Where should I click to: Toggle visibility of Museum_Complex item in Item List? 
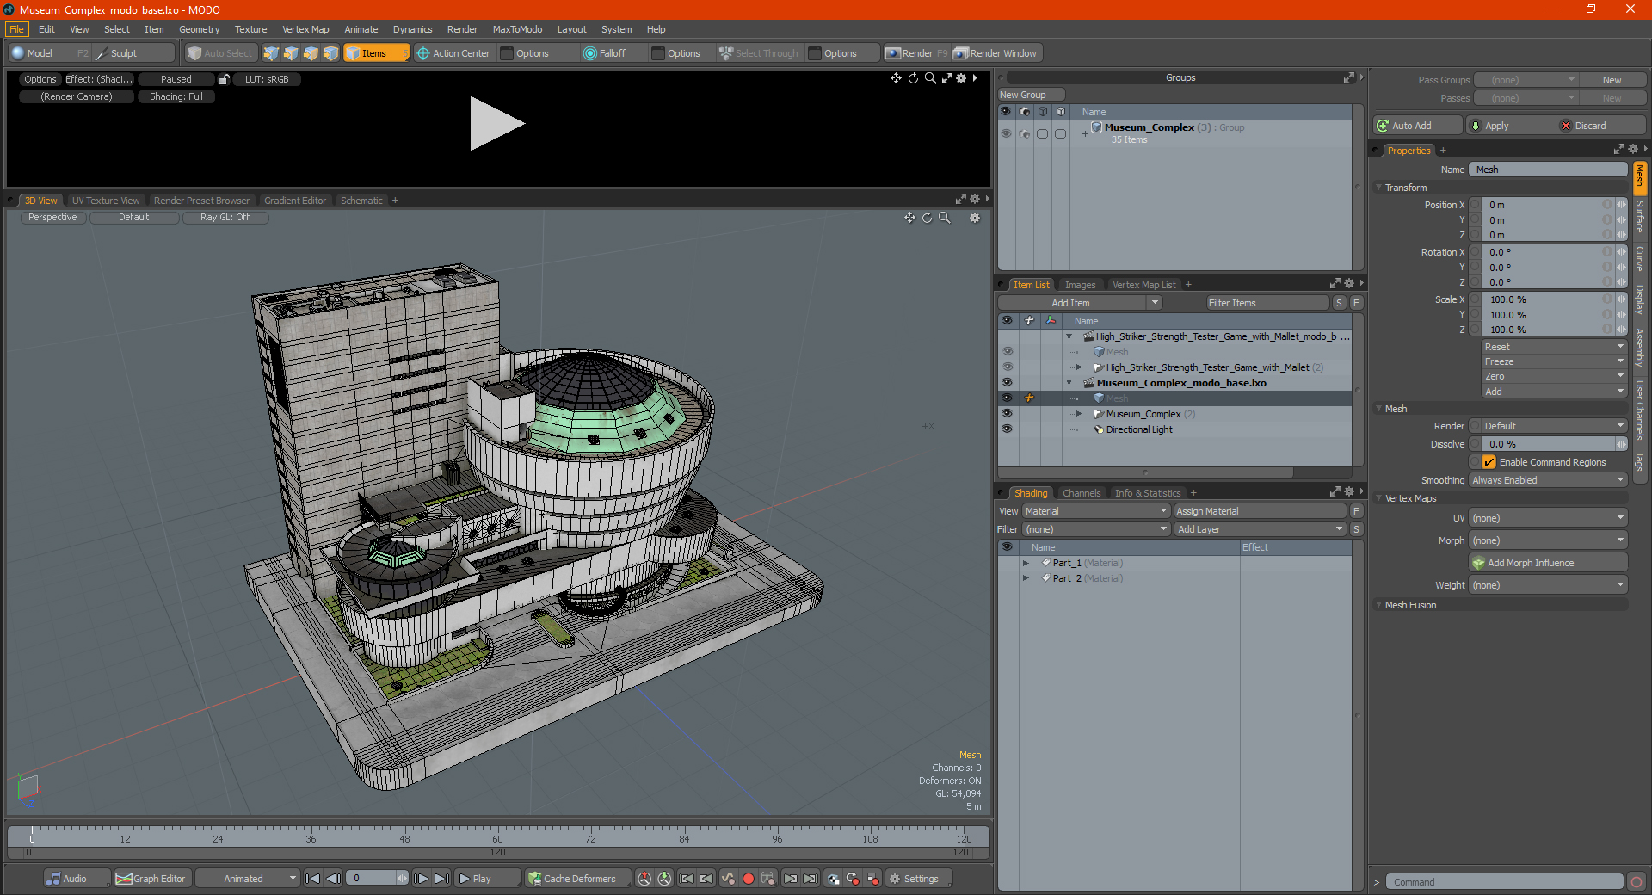point(1007,414)
